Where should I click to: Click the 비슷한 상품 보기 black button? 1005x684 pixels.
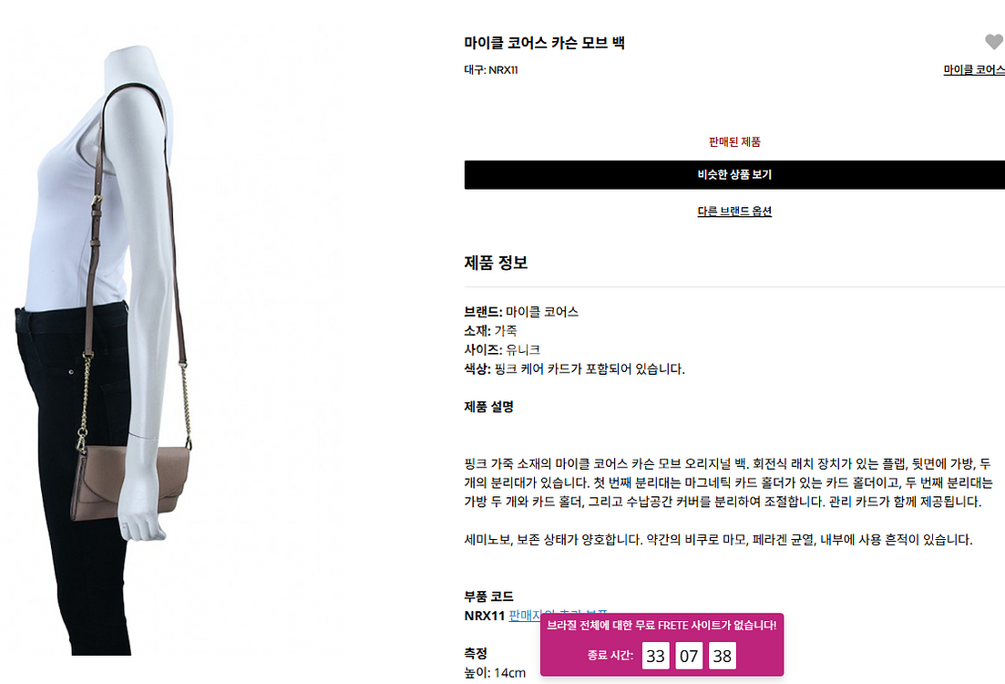coord(734,174)
